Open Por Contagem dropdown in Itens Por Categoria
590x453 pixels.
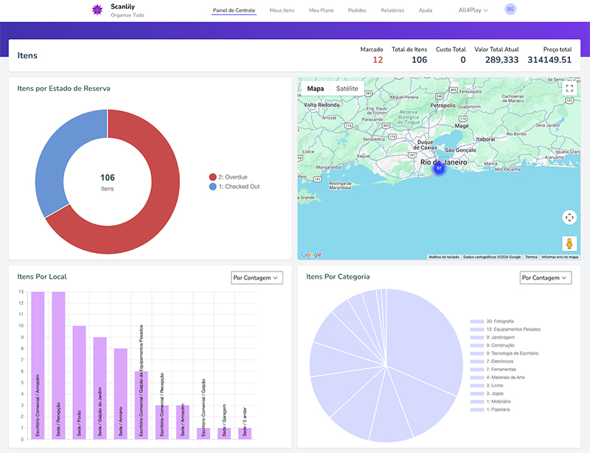546,277
